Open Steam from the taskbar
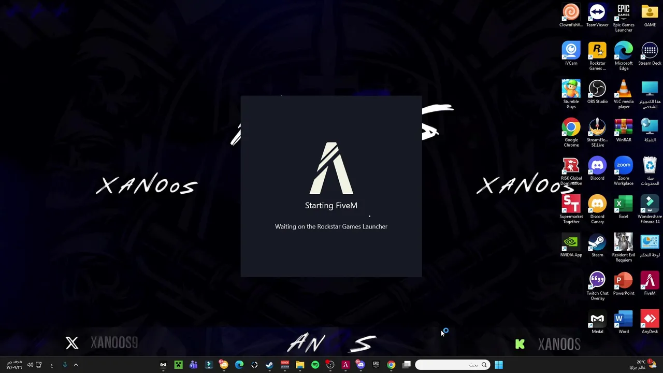This screenshot has height=373, width=663. coord(269,365)
